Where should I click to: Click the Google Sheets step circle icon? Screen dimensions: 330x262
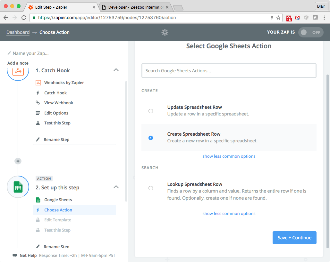pos(18,187)
